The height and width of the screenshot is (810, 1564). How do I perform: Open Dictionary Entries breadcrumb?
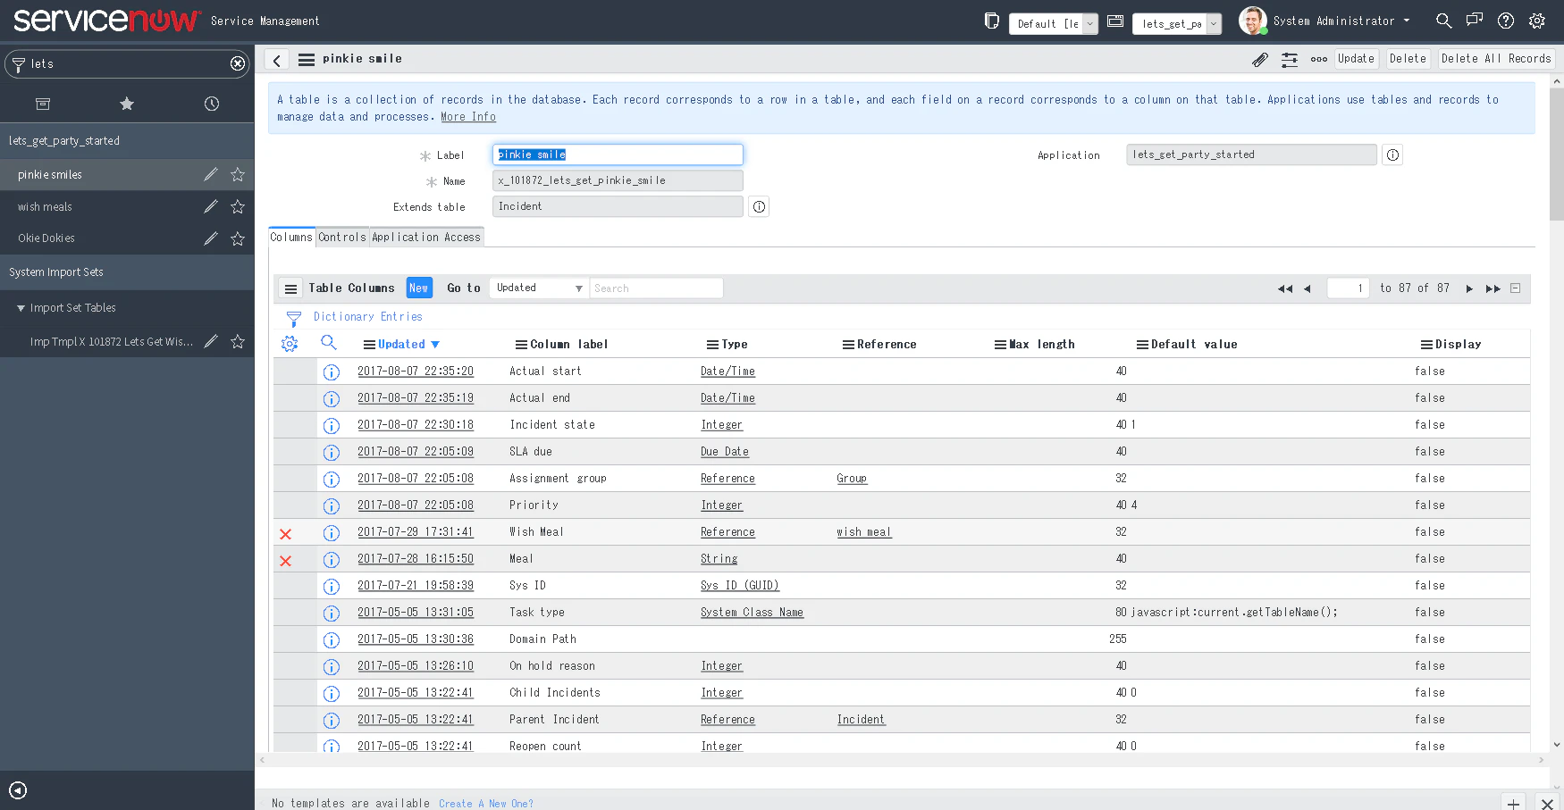tap(368, 317)
